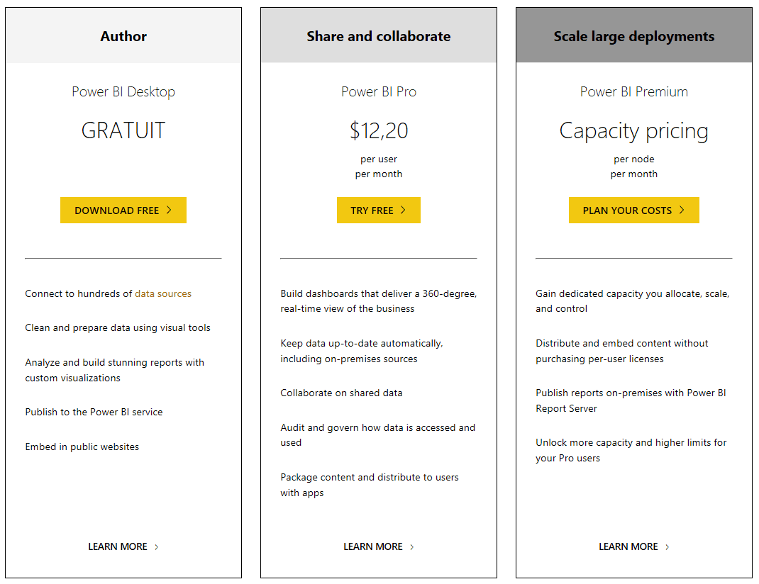Click the GRATUIT price label
The width and height of the screenshot is (759, 584).
pos(123,130)
